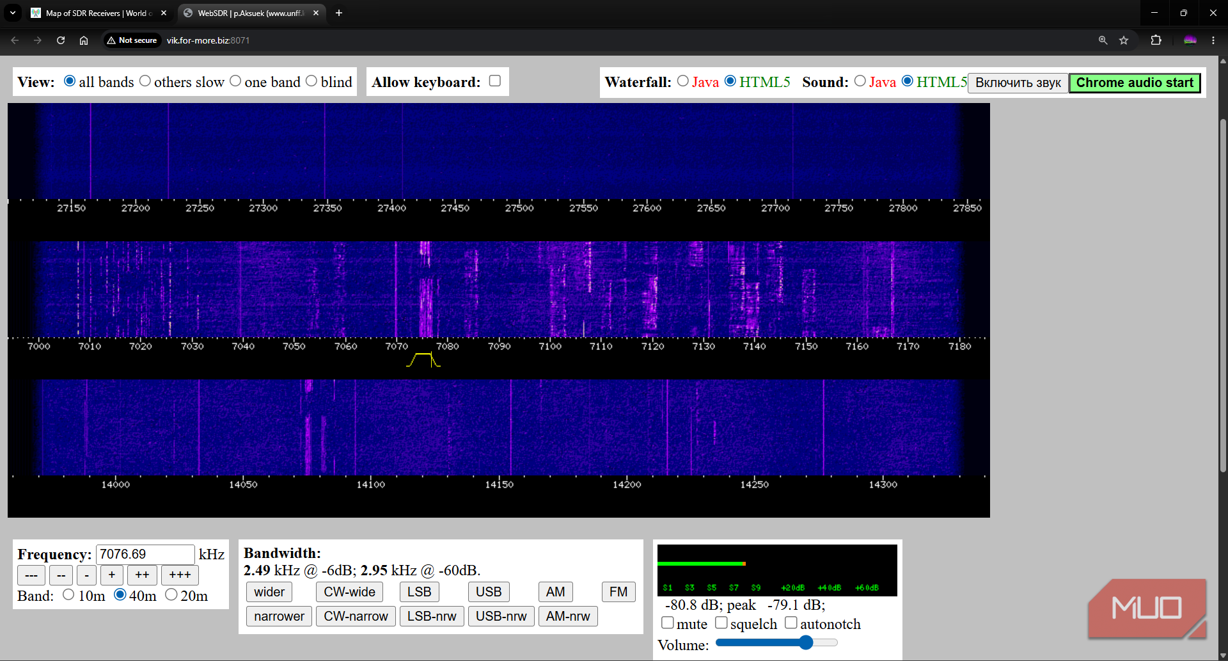Go back with the browser back arrow
1228x661 pixels.
[15, 40]
